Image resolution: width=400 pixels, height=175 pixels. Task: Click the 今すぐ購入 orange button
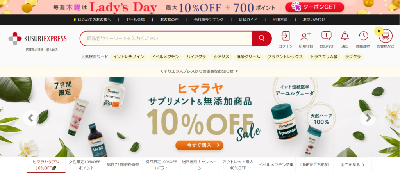tap(200, 145)
